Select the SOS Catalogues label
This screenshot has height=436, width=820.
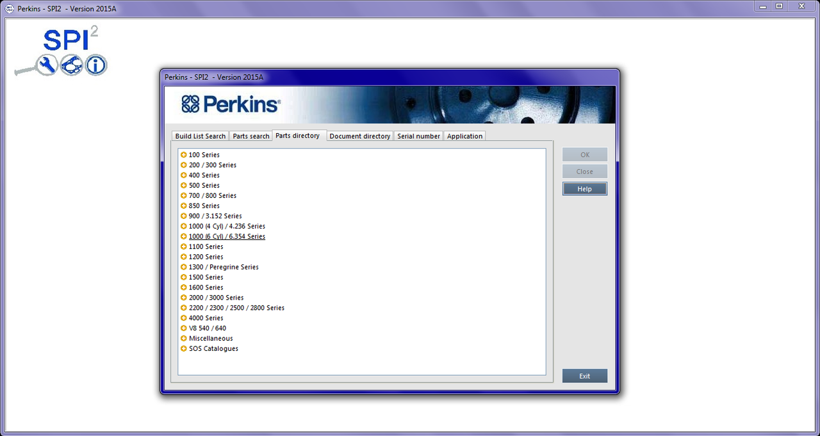[x=213, y=350]
